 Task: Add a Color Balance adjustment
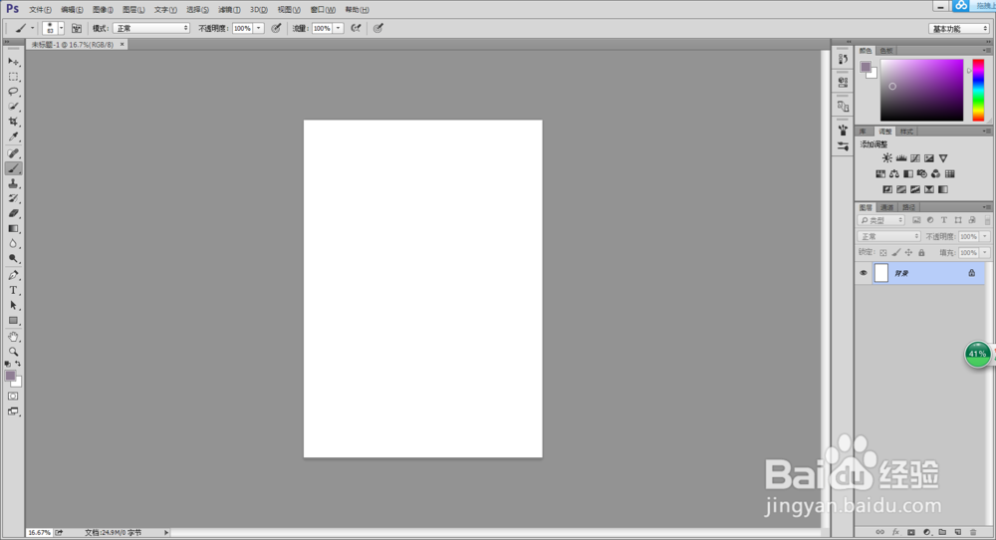click(894, 174)
